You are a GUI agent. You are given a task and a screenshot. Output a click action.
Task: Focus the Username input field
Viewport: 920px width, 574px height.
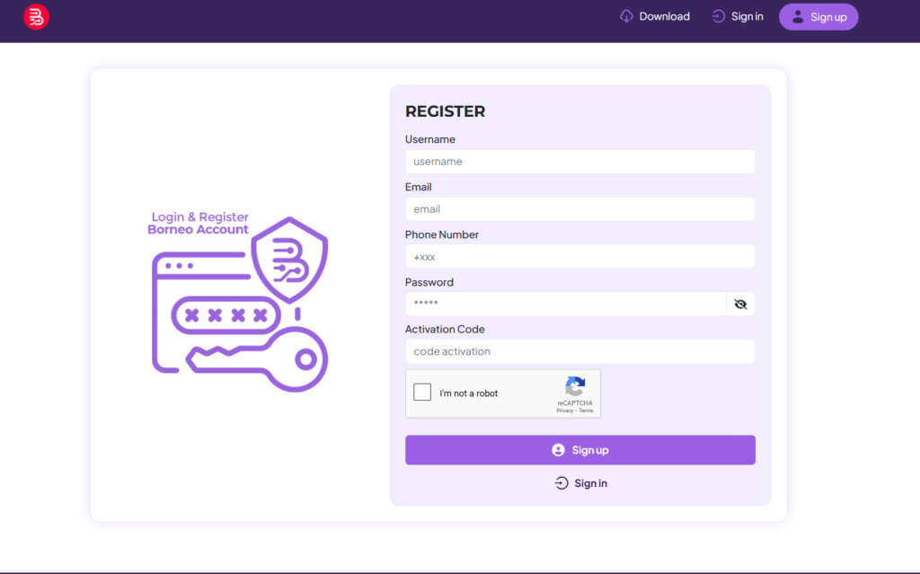pos(579,162)
